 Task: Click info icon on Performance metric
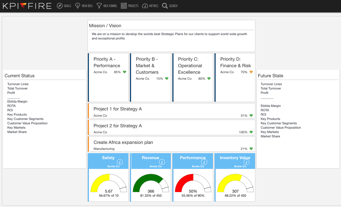[204, 162]
